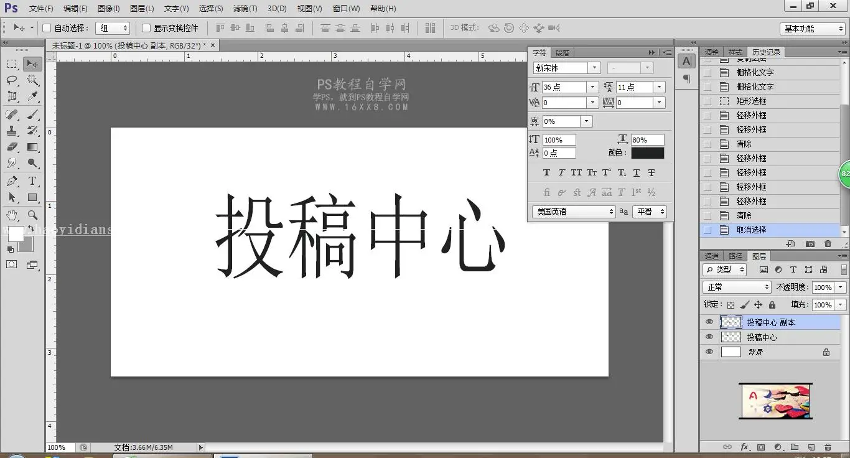Open the 11 点 leading dropdown
Image resolution: width=850 pixels, height=458 pixels.
[660, 87]
